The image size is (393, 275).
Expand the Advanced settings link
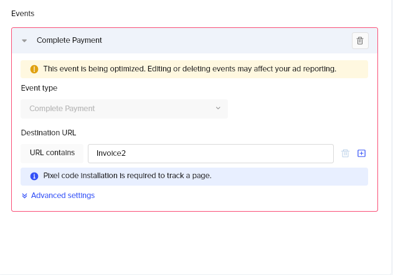[63, 196]
